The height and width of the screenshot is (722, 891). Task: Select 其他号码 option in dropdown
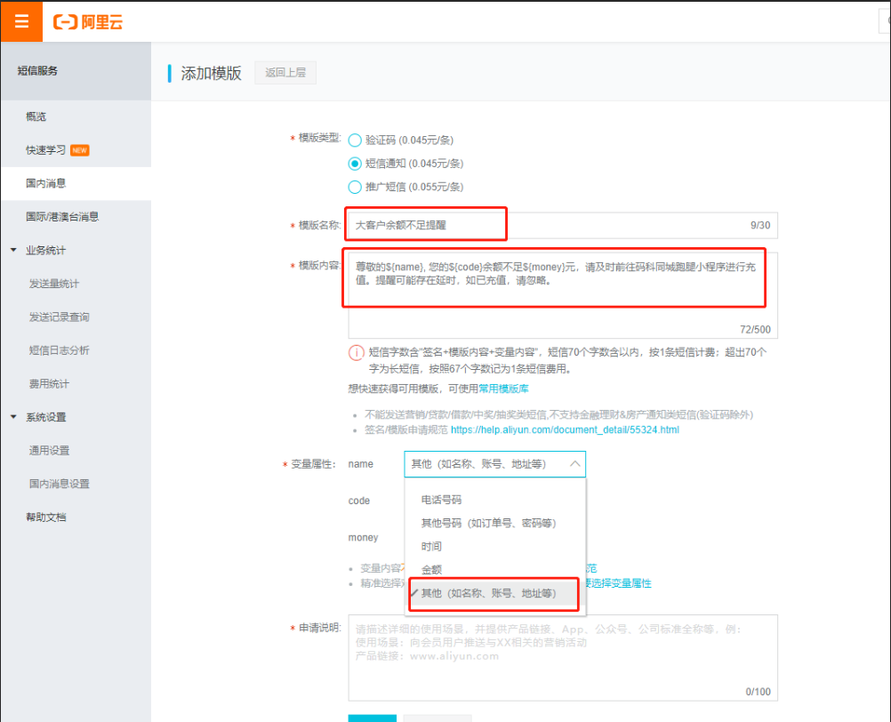coord(488,523)
